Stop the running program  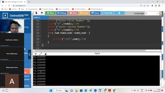point(73,13)
